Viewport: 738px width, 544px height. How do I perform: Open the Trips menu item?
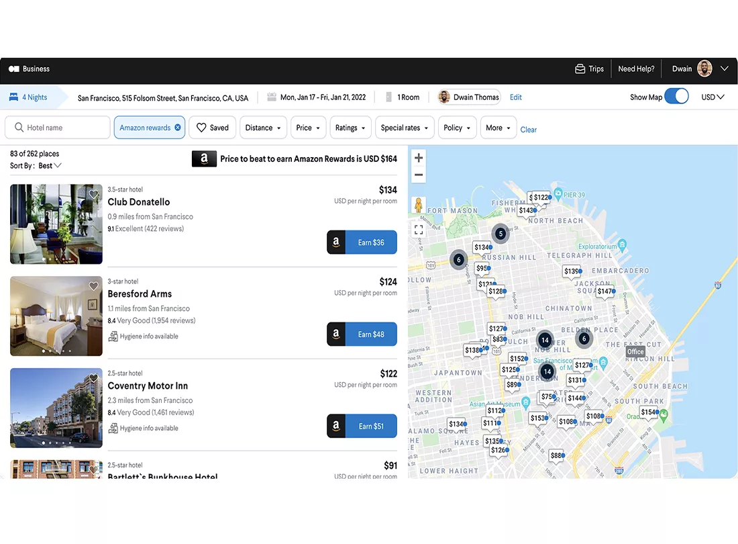[589, 69]
